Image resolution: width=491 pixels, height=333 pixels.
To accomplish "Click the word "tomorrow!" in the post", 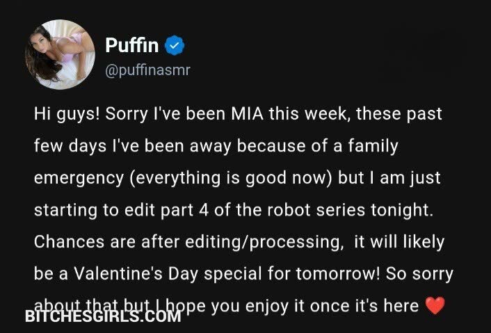I will (333, 273).
